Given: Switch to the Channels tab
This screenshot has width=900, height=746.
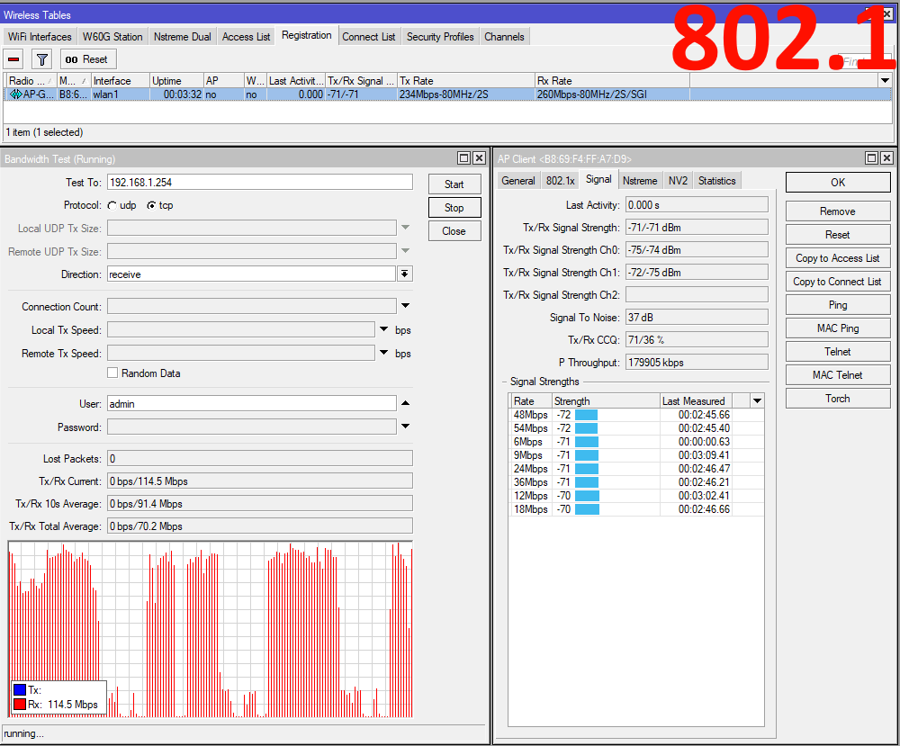Looking at the screenshot, I should pyautogui.click(x=504, y=37).
